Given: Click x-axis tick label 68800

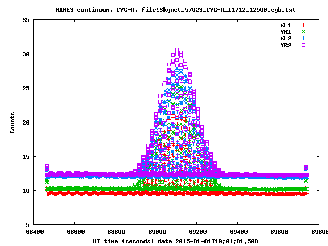Looking at the screenshot, I should pos(116,232).
